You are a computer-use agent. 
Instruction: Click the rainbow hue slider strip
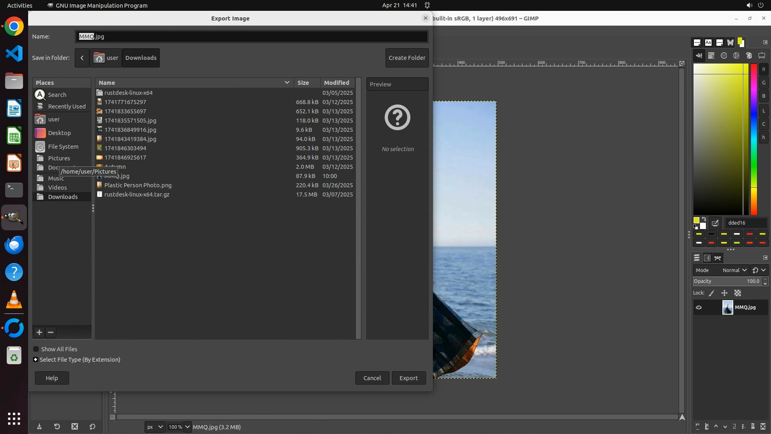(754, 141)
